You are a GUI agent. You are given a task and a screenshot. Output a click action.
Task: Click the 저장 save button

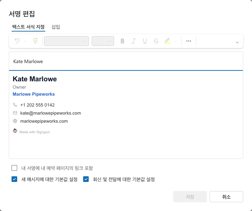tap(190, 197)
